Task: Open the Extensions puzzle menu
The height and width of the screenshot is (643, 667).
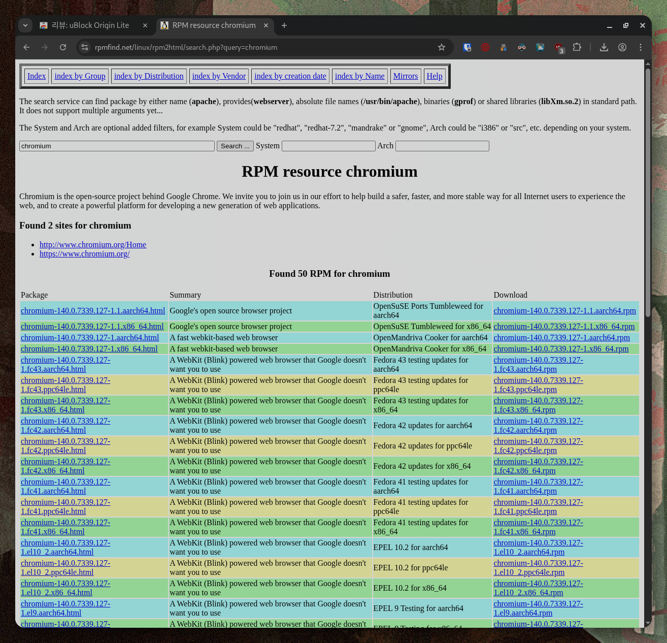Action: tap(577, 47)
